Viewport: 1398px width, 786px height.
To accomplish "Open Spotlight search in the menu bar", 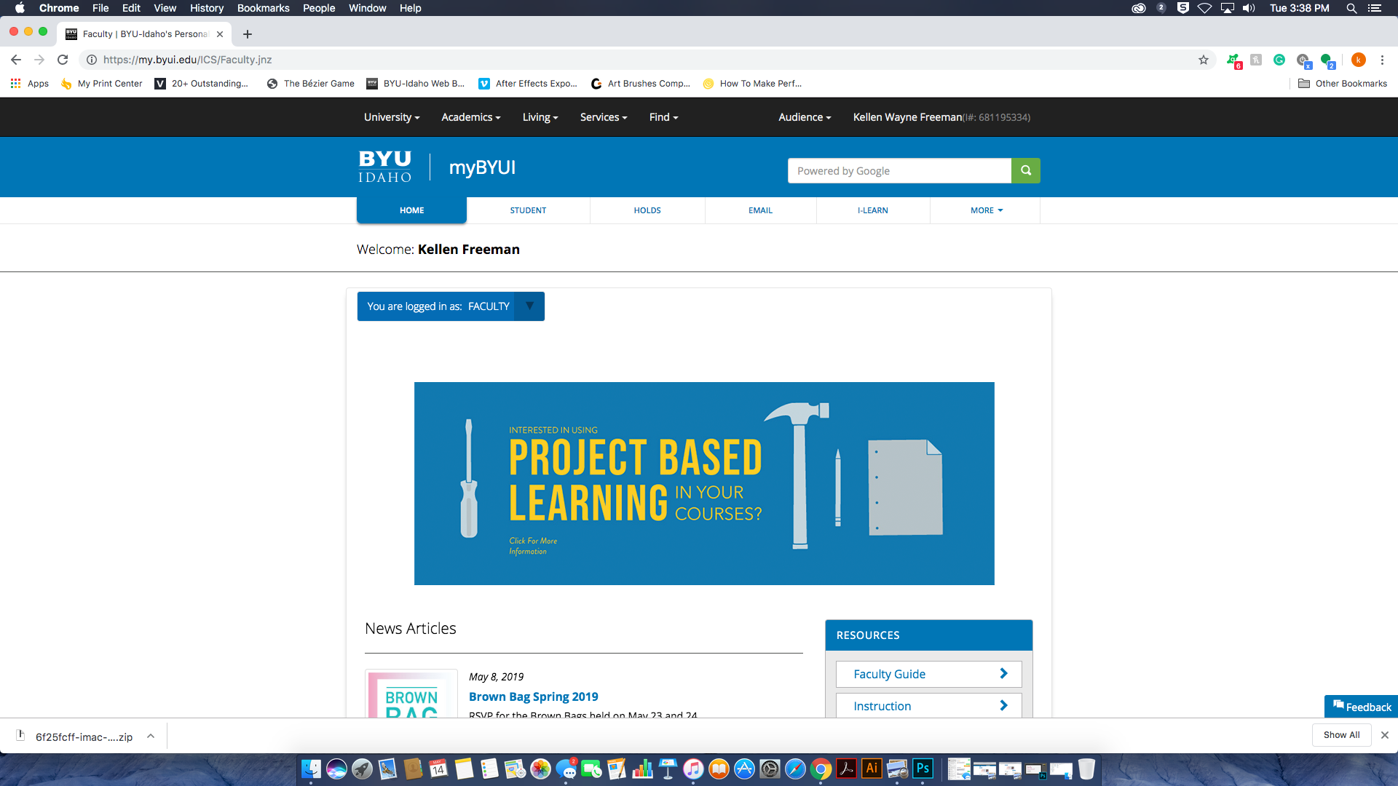I will [1351, 8].
